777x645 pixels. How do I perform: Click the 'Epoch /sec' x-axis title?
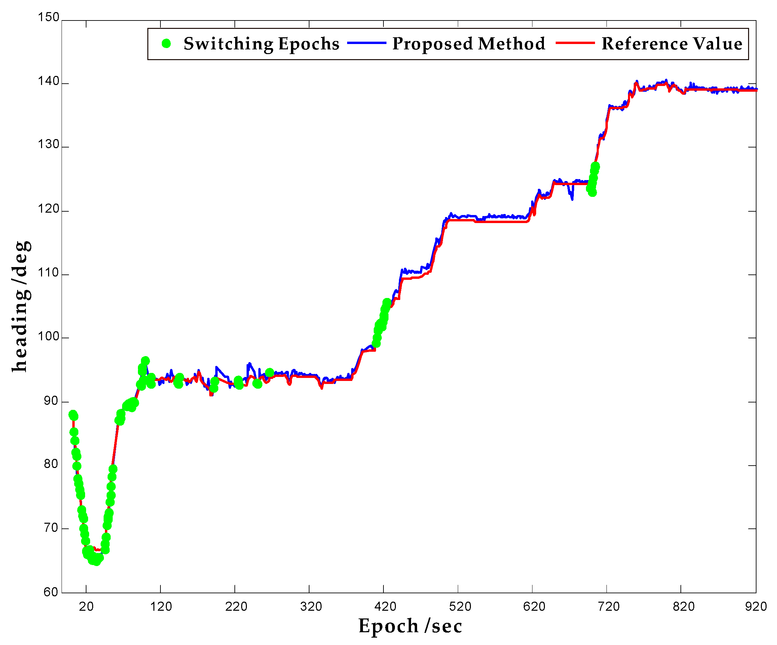click(x=410, y=626)
